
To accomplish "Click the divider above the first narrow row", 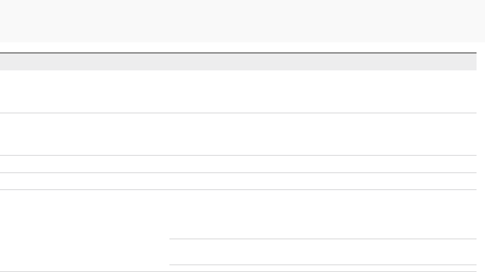I will [x=238, y=155].
